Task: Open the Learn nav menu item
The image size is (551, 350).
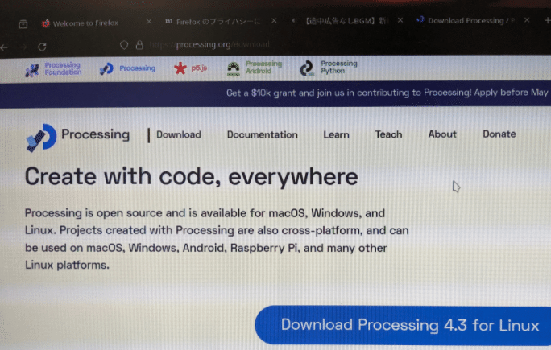Action: (336, 135)
